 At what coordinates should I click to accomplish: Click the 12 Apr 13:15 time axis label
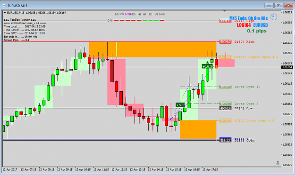click(x=137, y=169)
